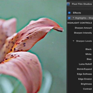93x93 pixels.
Task: Click the Shrink/Expand parameter label
Action: tap(84, 69)
